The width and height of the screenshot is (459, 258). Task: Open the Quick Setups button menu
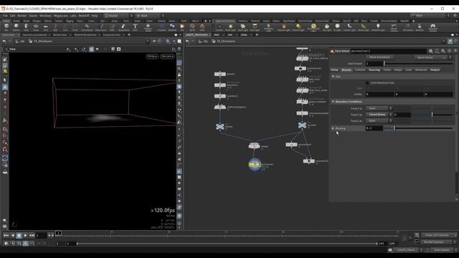[430, 57]
